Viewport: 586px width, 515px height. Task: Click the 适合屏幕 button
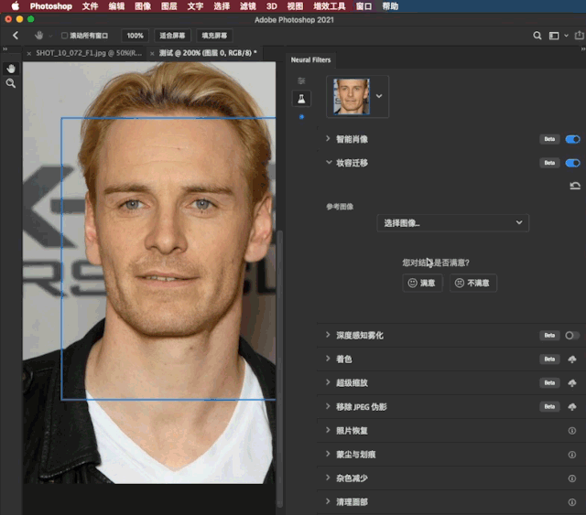[172, 36]
